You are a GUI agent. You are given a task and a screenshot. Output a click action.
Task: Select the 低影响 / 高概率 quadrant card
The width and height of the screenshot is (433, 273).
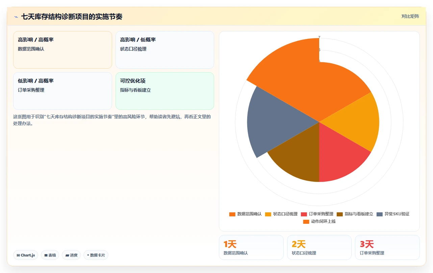[x=62, y=91]
